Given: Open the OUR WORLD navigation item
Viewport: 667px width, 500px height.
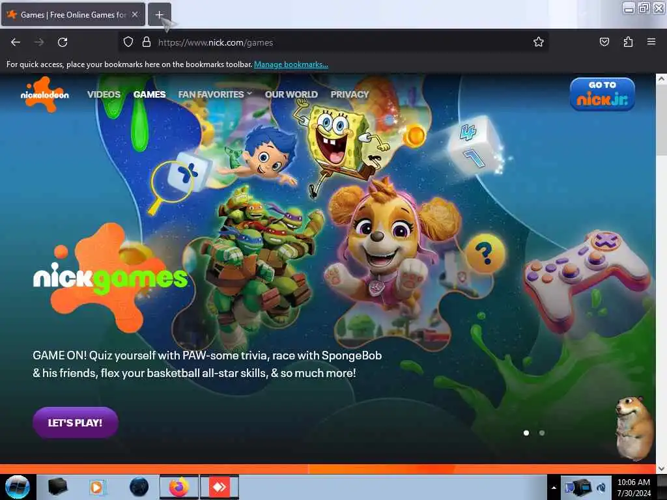Looking at the screenshot, I should [291, 94].
